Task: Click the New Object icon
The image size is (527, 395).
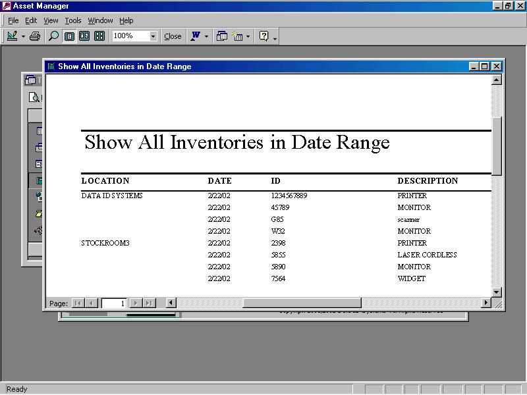Action: (x=237, y=36)
